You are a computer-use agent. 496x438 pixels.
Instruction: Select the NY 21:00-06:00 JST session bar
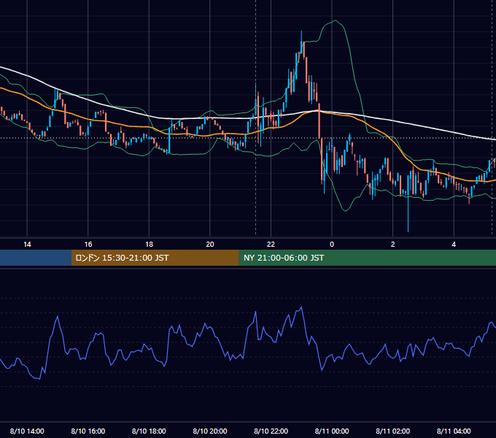367,258
